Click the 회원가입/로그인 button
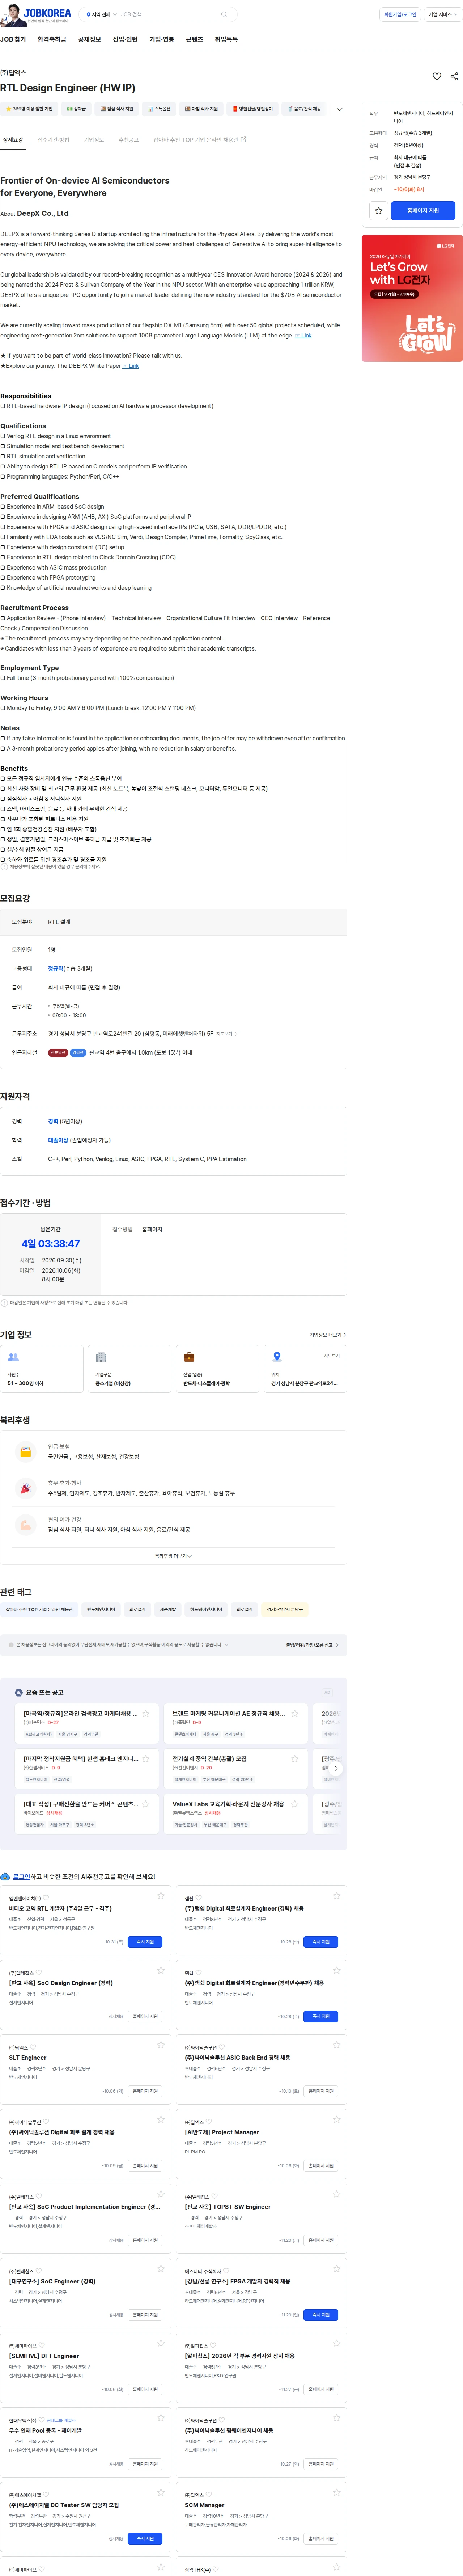The height and width of the screenshot is (2576, 463). (400, 15)
